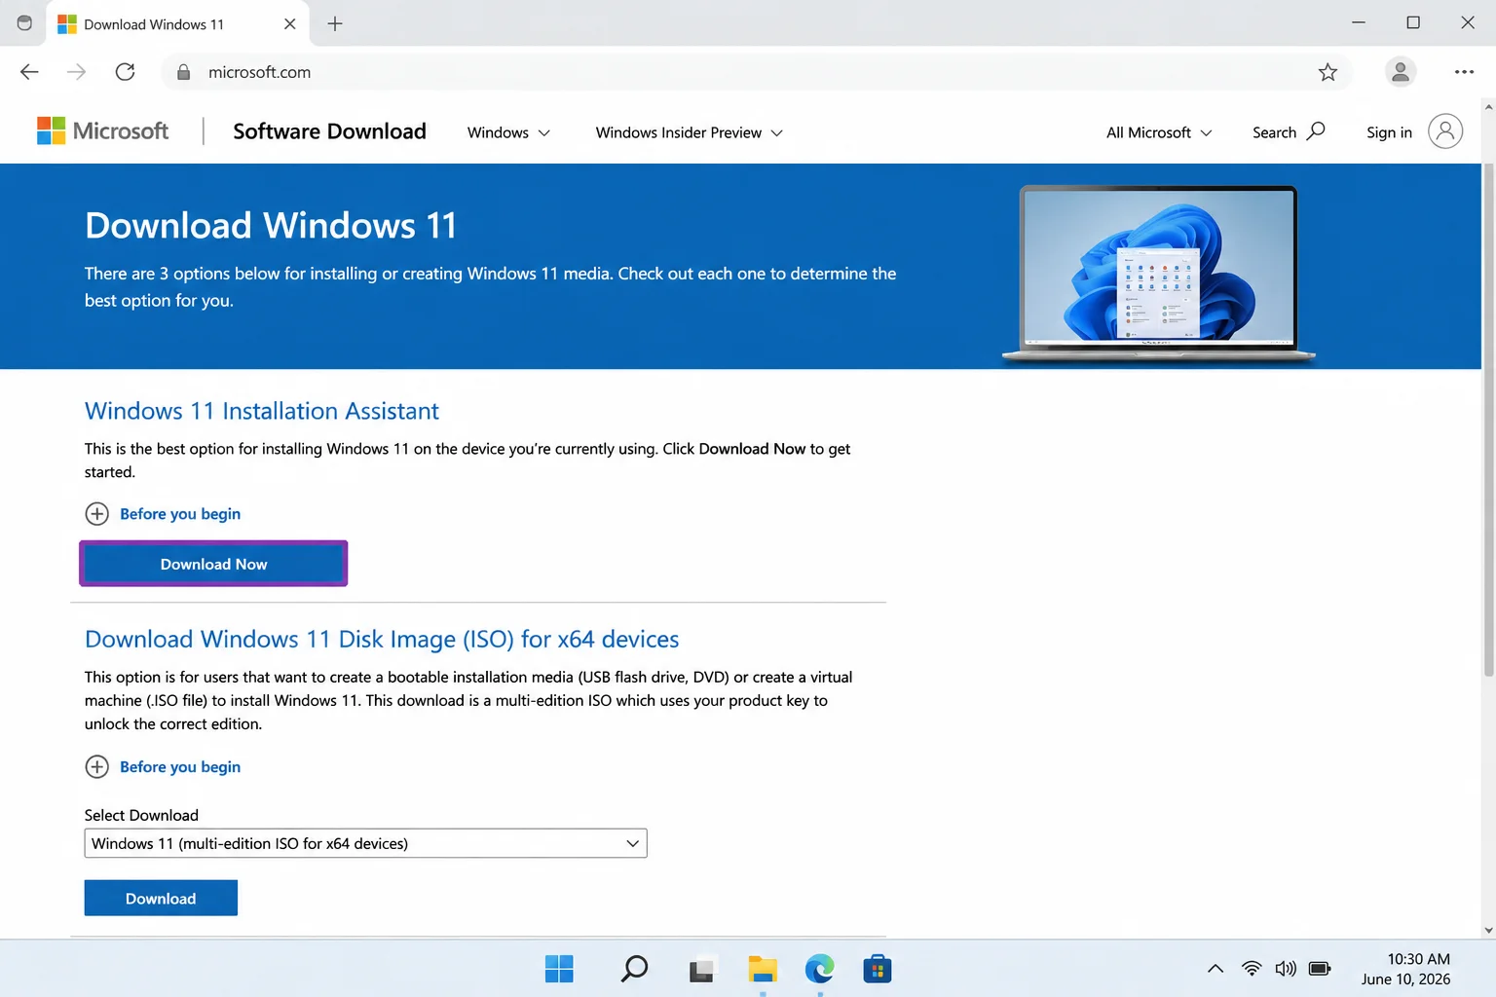Click the volume speaker tray icon

1286,969
